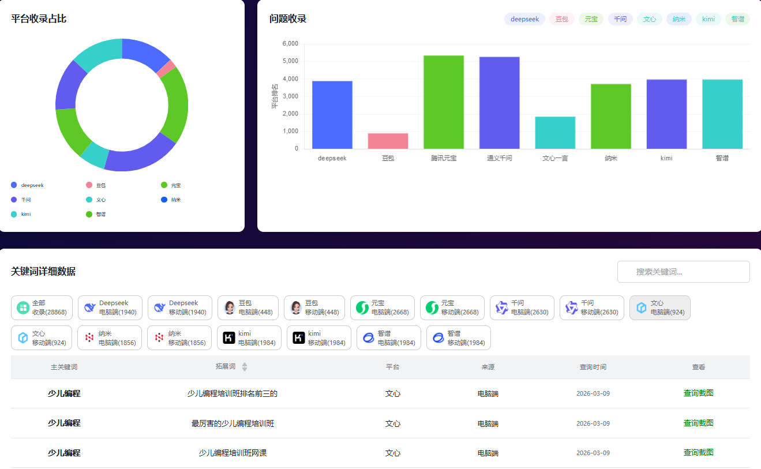The height and width of the screenshot is (469, 761).
Task: Click the pink 豆包 segment of the donut
Action: pyautogui.click(x=166, y=69)
